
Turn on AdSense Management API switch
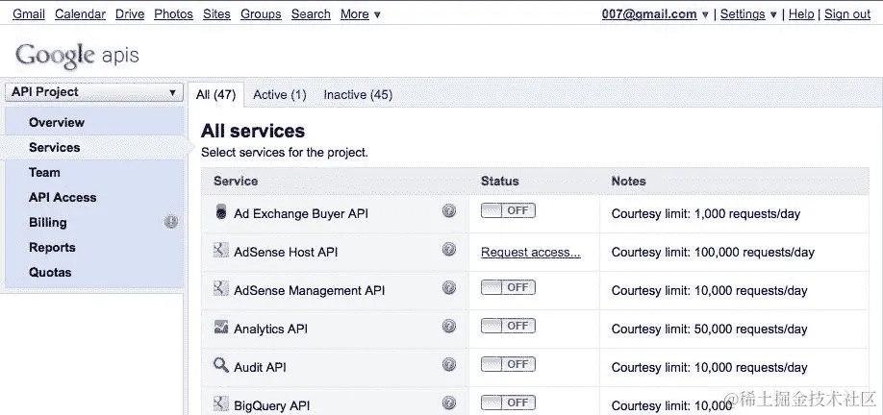[x=508, y=287]
